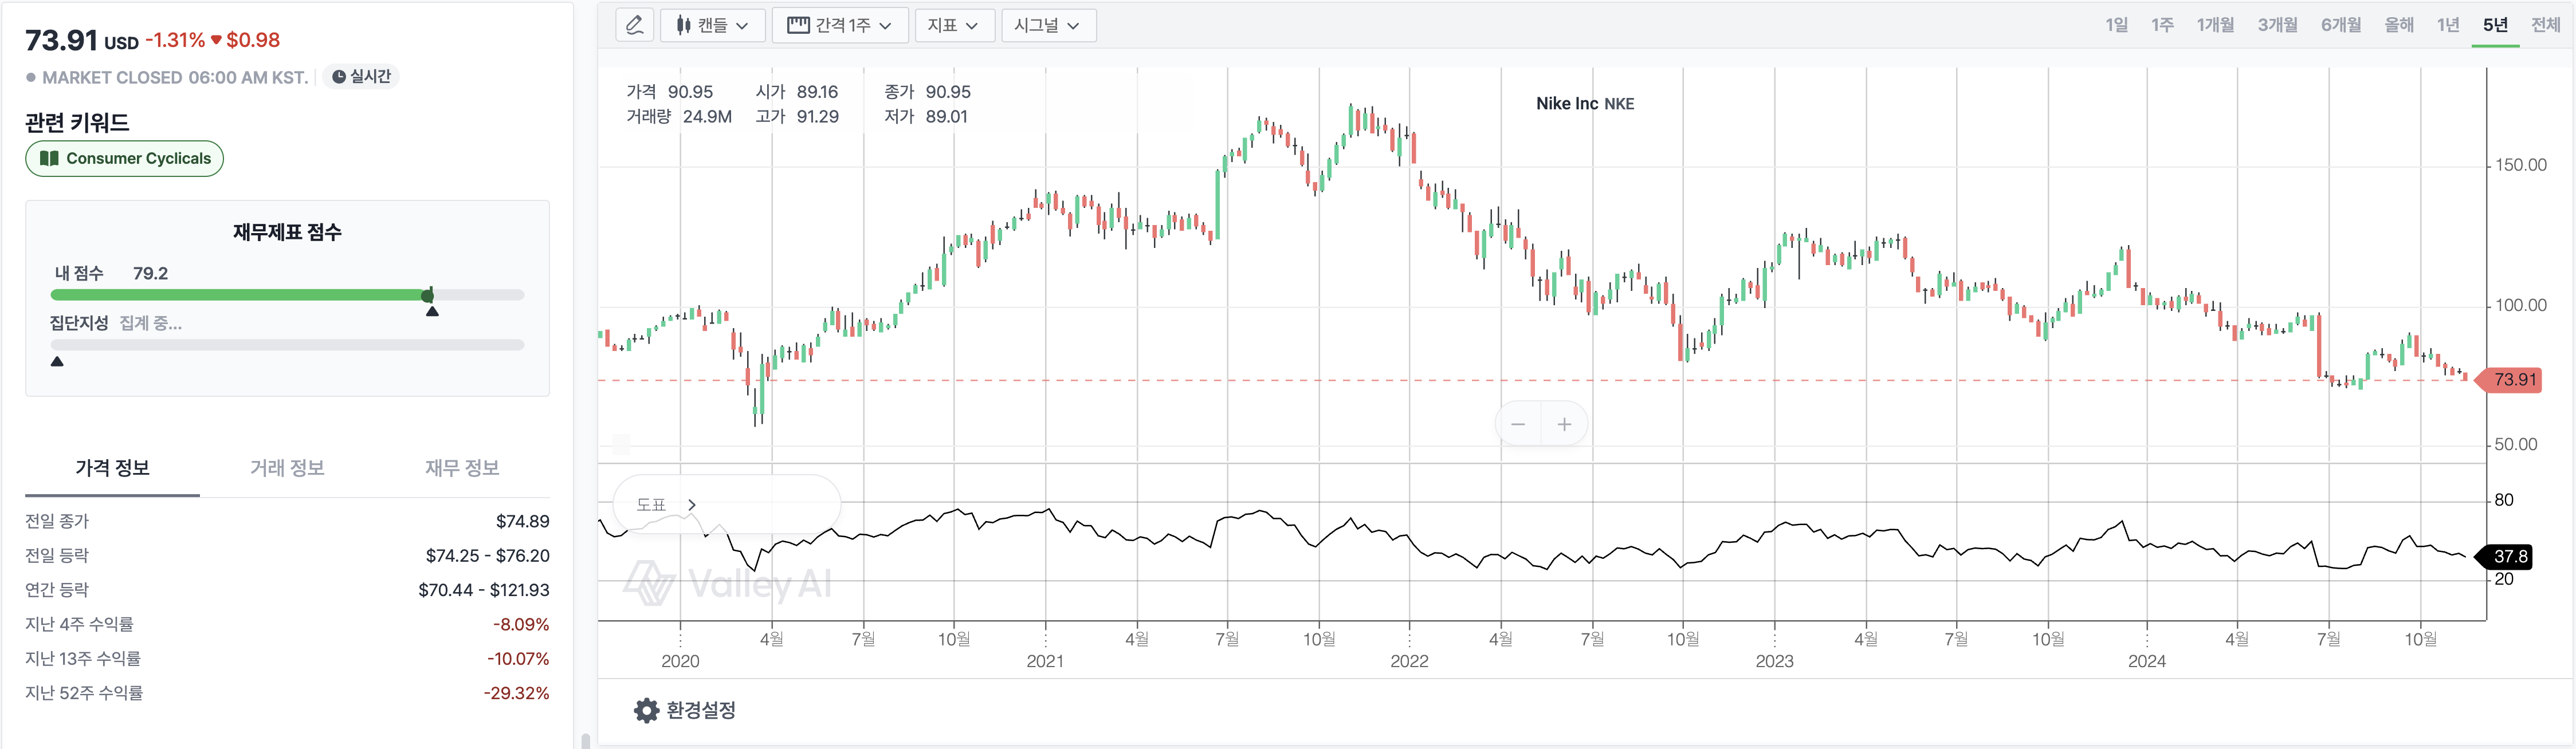This screenshot has width=2576, height=749.
Task: Switch to the 재무 정보 tab
Action: click(x=462, y=468)
